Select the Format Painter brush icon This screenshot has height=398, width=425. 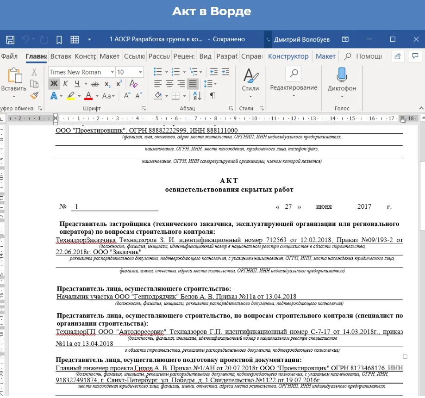pyautogui.click(x=34, y=95)
